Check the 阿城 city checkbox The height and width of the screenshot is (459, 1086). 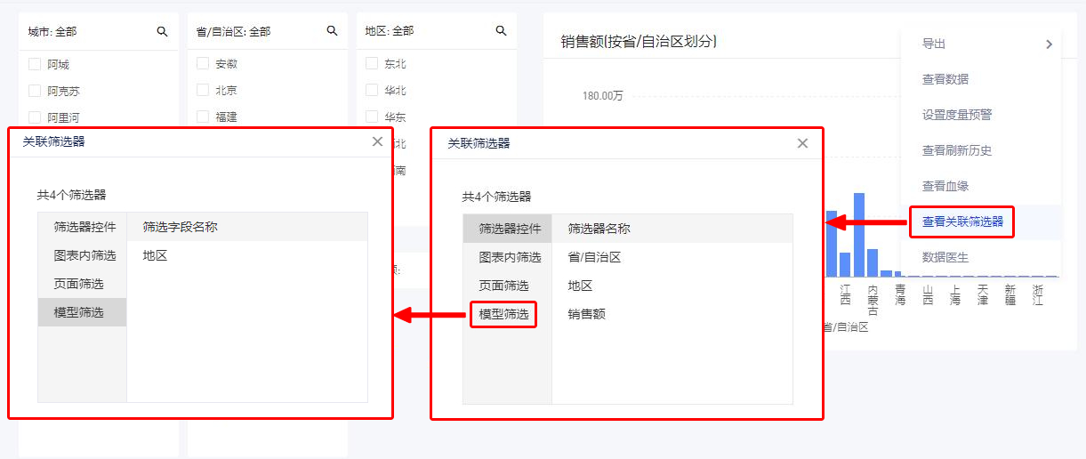click(35, 64)
